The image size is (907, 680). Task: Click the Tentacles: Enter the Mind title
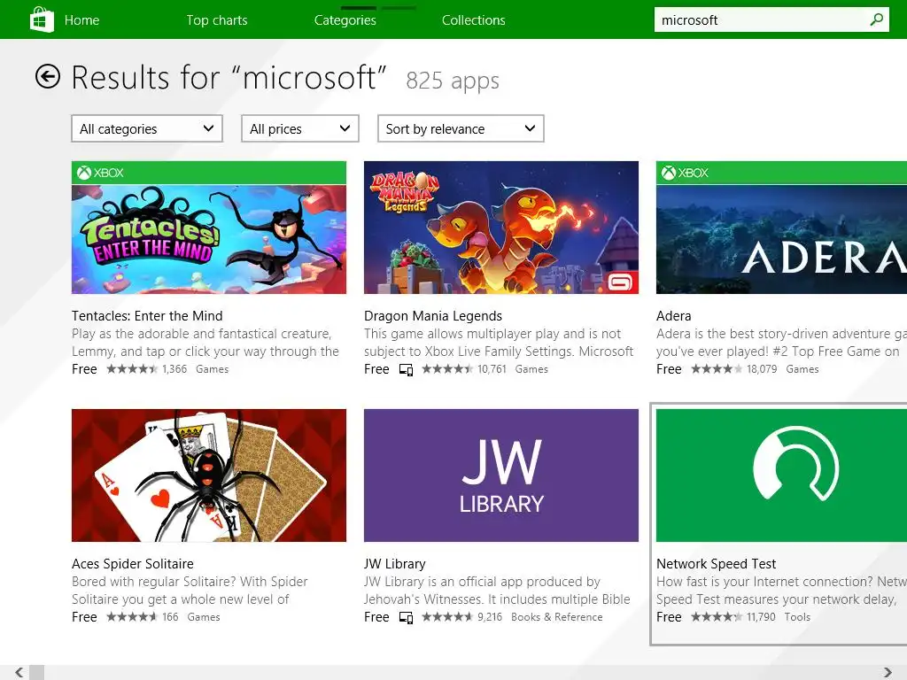click(x=147, y=316)
